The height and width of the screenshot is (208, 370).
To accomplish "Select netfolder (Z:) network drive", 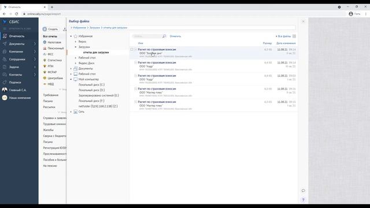I will pyautogui.click(x=98, y=106).
